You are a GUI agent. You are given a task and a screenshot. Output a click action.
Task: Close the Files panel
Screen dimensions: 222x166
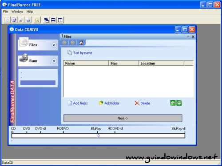(193, 36)
